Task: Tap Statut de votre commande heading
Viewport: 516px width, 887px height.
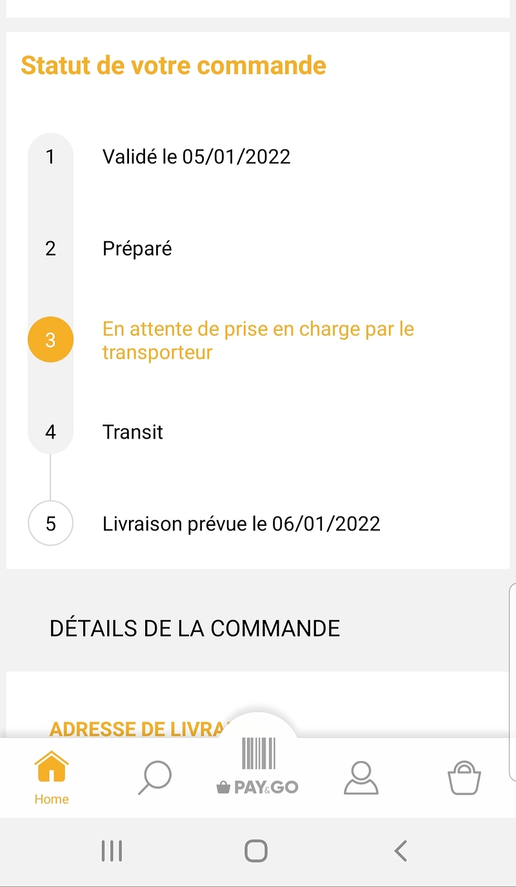Action: [x=174, y=66]
